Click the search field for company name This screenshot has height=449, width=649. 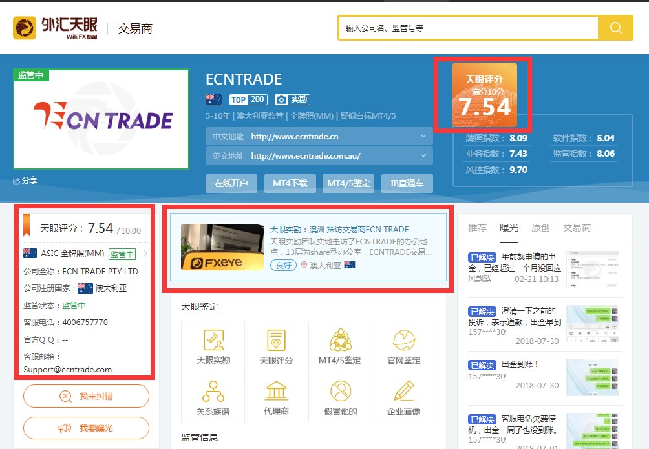469,28
